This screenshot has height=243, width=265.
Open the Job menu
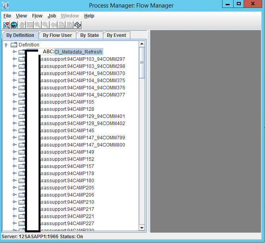pos(52,16)
